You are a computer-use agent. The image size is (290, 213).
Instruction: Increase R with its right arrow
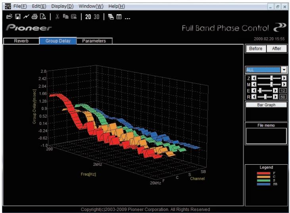(x=275, y=97)
